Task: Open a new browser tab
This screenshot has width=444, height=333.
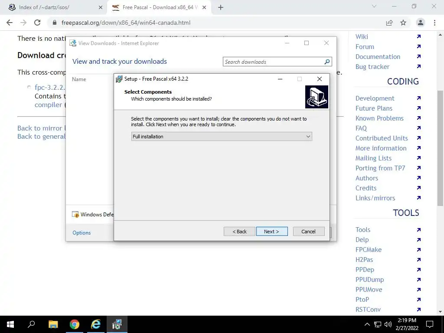Action: [x=221, y=8]
